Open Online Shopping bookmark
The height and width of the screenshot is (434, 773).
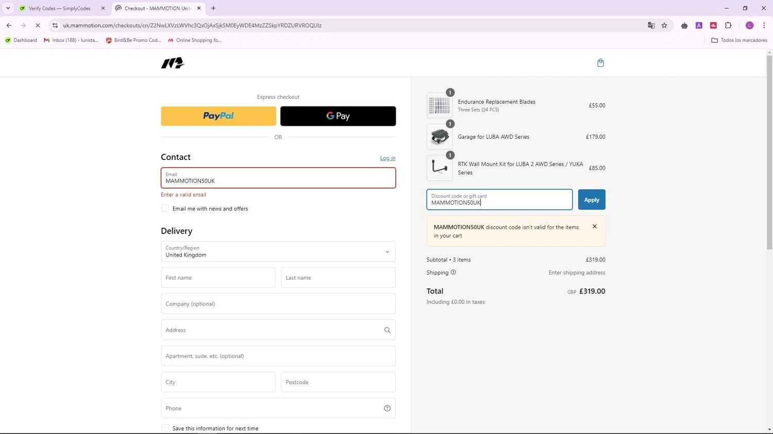194,40
